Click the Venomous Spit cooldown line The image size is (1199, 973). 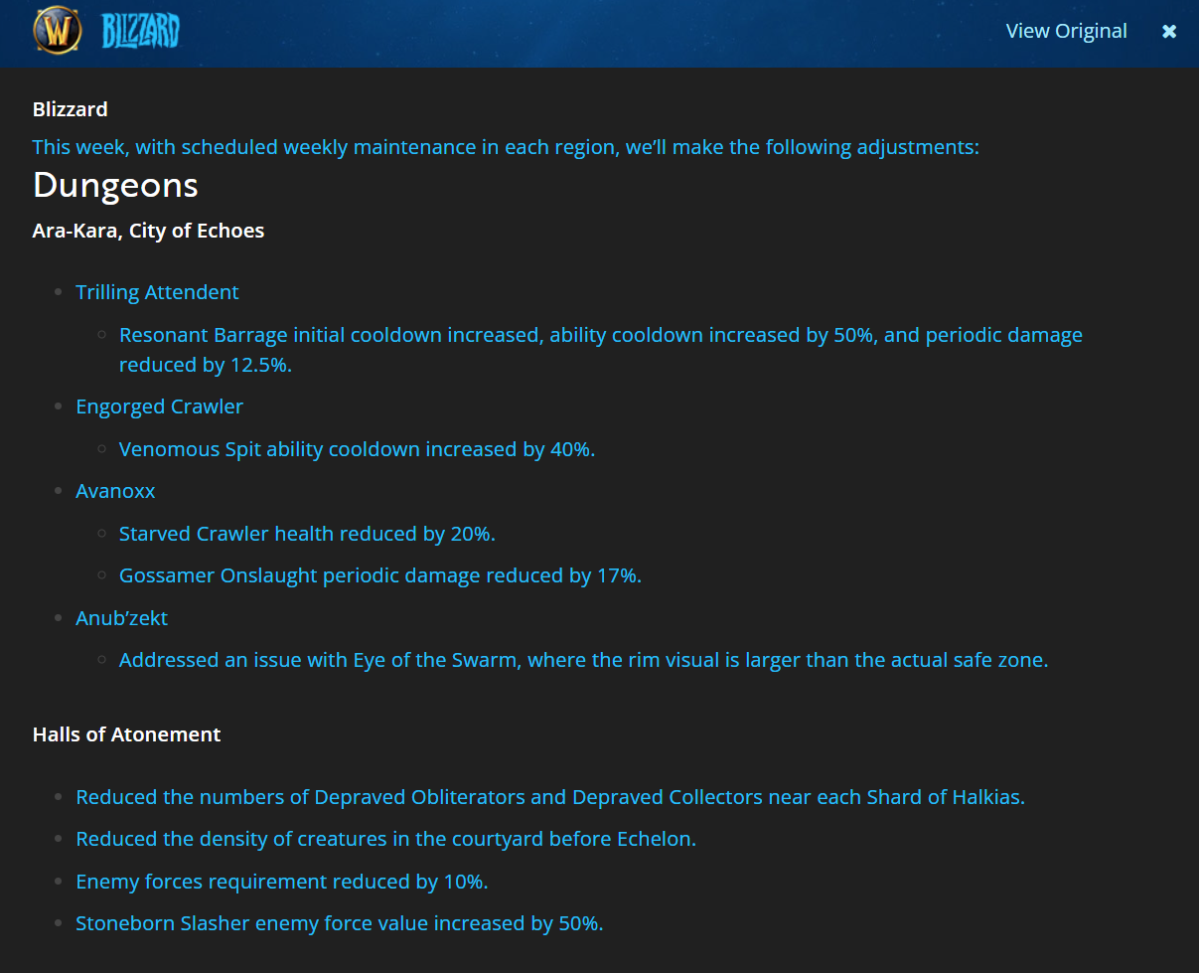(x=357, y=449)
